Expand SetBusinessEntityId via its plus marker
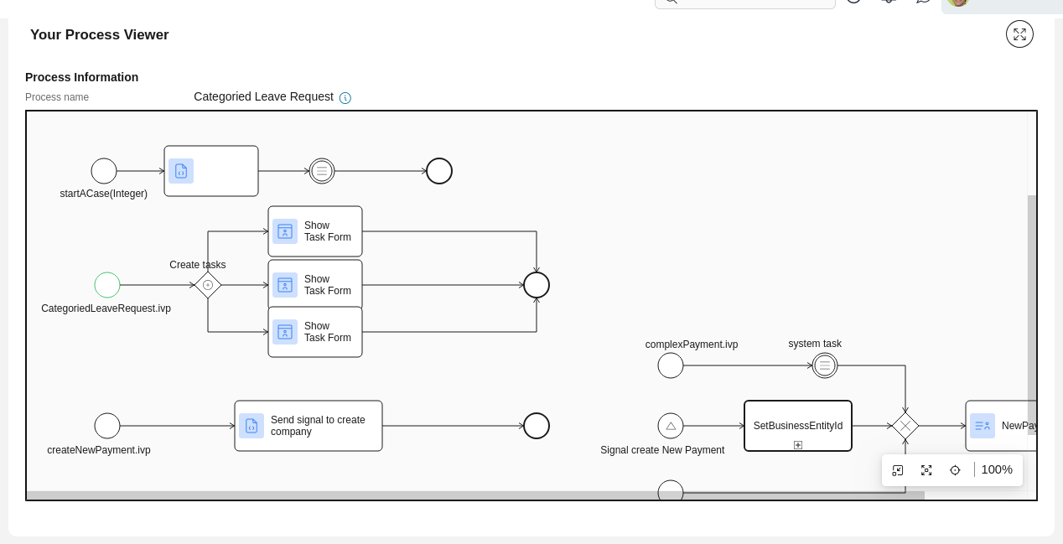 [798, 445]
